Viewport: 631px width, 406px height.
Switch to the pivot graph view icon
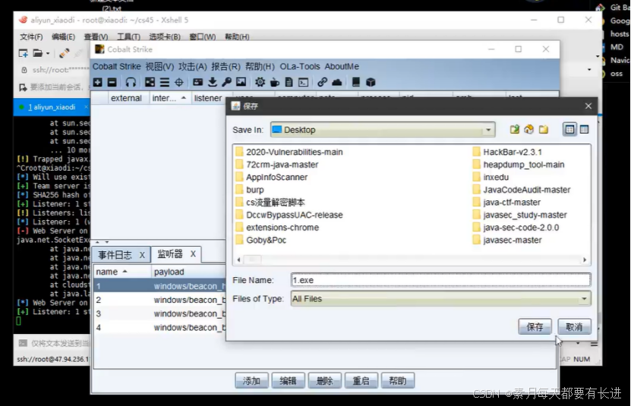pos(150,83)
